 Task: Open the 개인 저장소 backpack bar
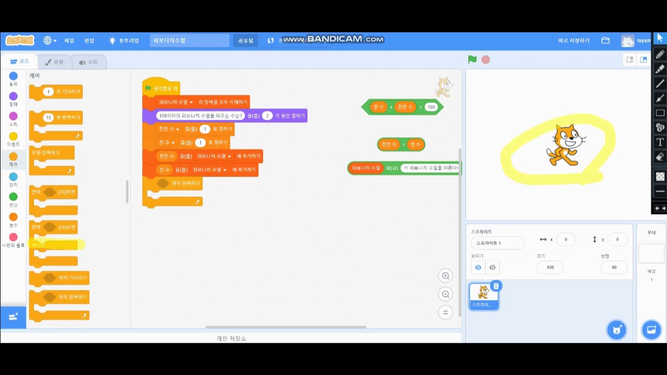pyautogui.click(x=231, y=338)
